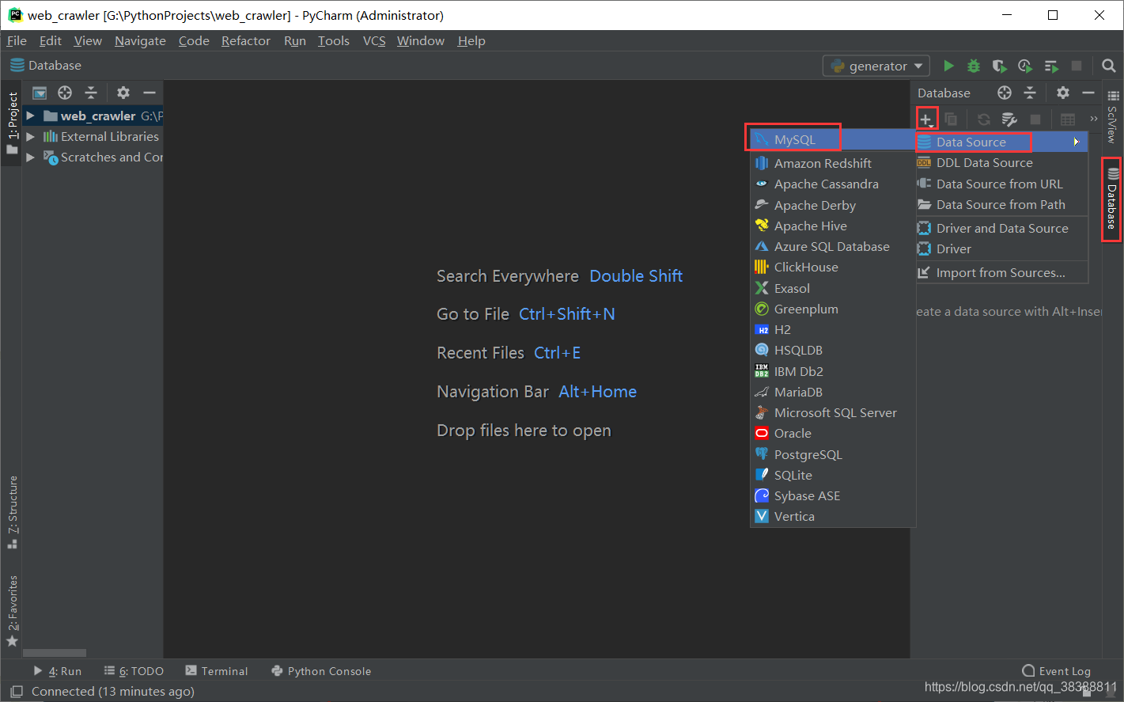The image size is (1124, 702).
Task: Open the Navigate menu
Action: pyautogui.click(x=140, y=41)
